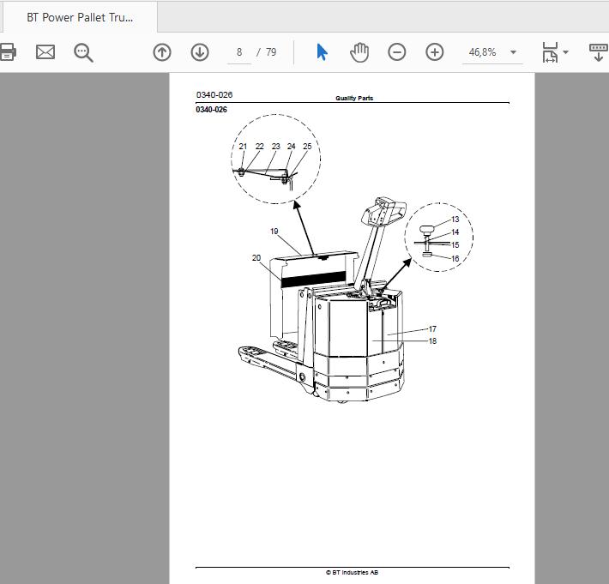Click the current page number field
The height and width of the screenshot is (584, 609).
coord(239,52)
